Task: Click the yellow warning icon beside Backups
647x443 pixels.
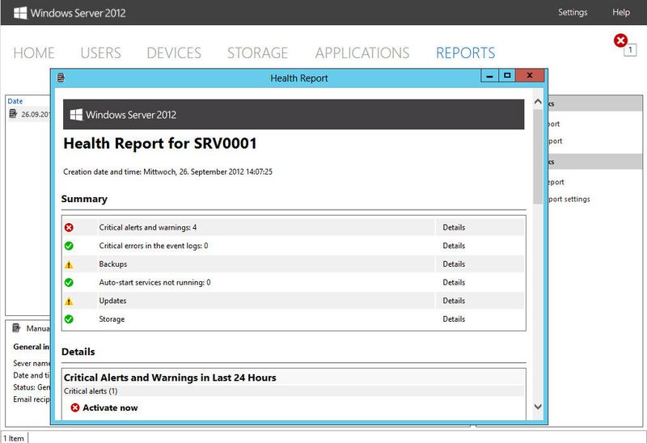Action: [69, 264]
